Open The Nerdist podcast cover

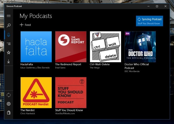point(36,93)
